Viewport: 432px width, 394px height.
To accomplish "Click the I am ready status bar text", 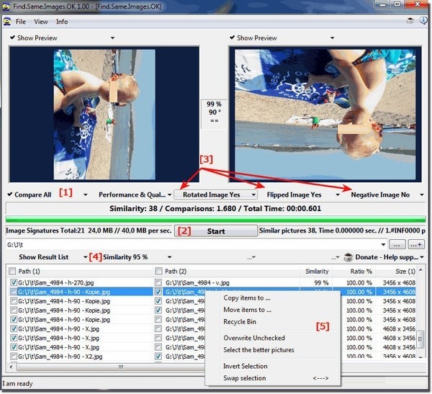I will click(17, 383).
